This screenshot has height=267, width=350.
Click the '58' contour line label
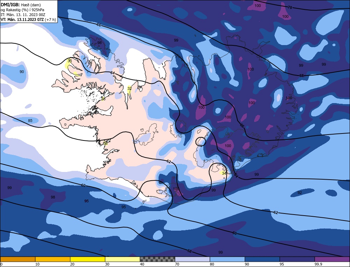coord(189,251)
